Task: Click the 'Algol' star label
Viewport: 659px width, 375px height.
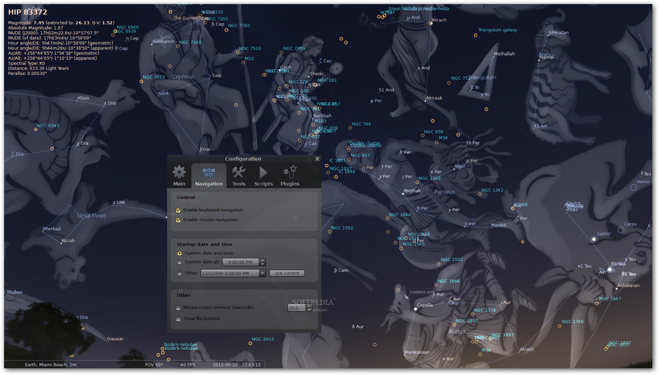Action: tap(459, 166)
